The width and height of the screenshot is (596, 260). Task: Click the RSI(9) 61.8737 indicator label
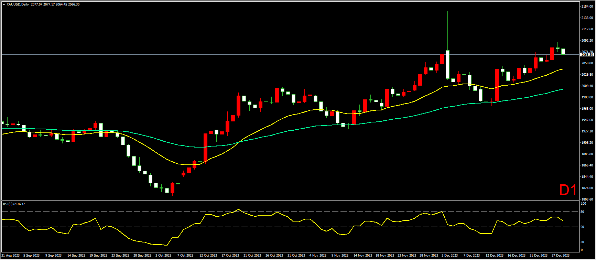14,204
